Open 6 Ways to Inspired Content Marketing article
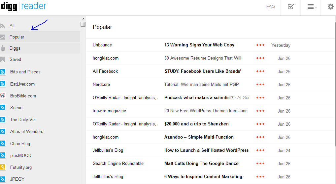Image resolution: width=336 pixels, height=184 pixels. point(203,176)
